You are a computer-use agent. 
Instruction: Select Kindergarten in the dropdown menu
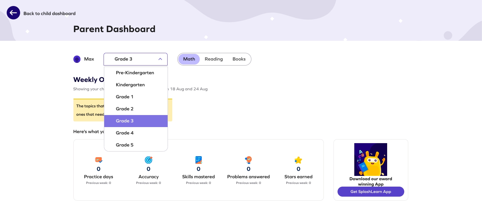pyautogui.click(x=130, y=85)
